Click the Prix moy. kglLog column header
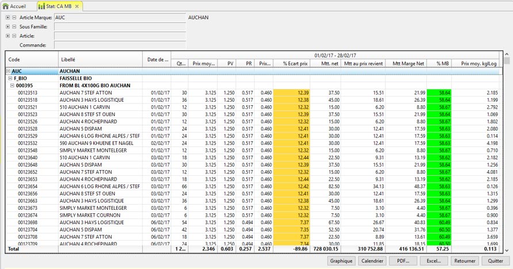Image resolution: width=513 pixels, height=269 pixels. point(476,63)
